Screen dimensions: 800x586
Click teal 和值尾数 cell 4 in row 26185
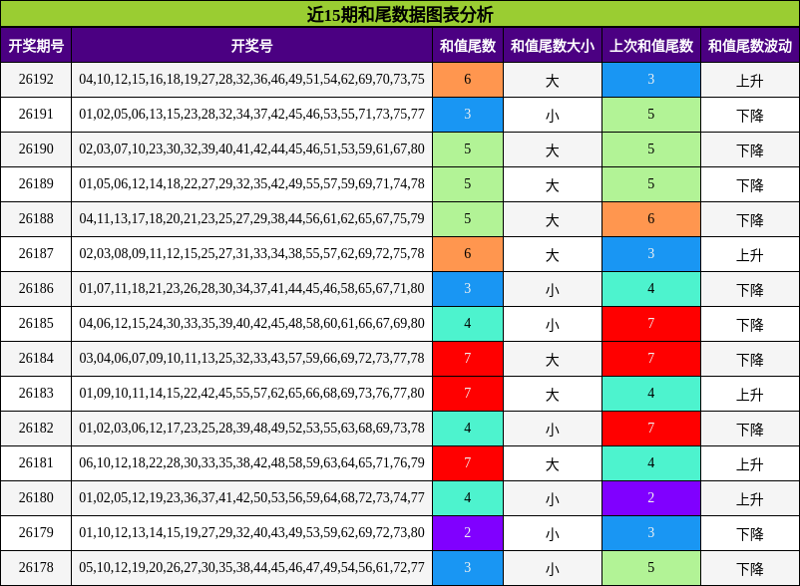point(468,324)
